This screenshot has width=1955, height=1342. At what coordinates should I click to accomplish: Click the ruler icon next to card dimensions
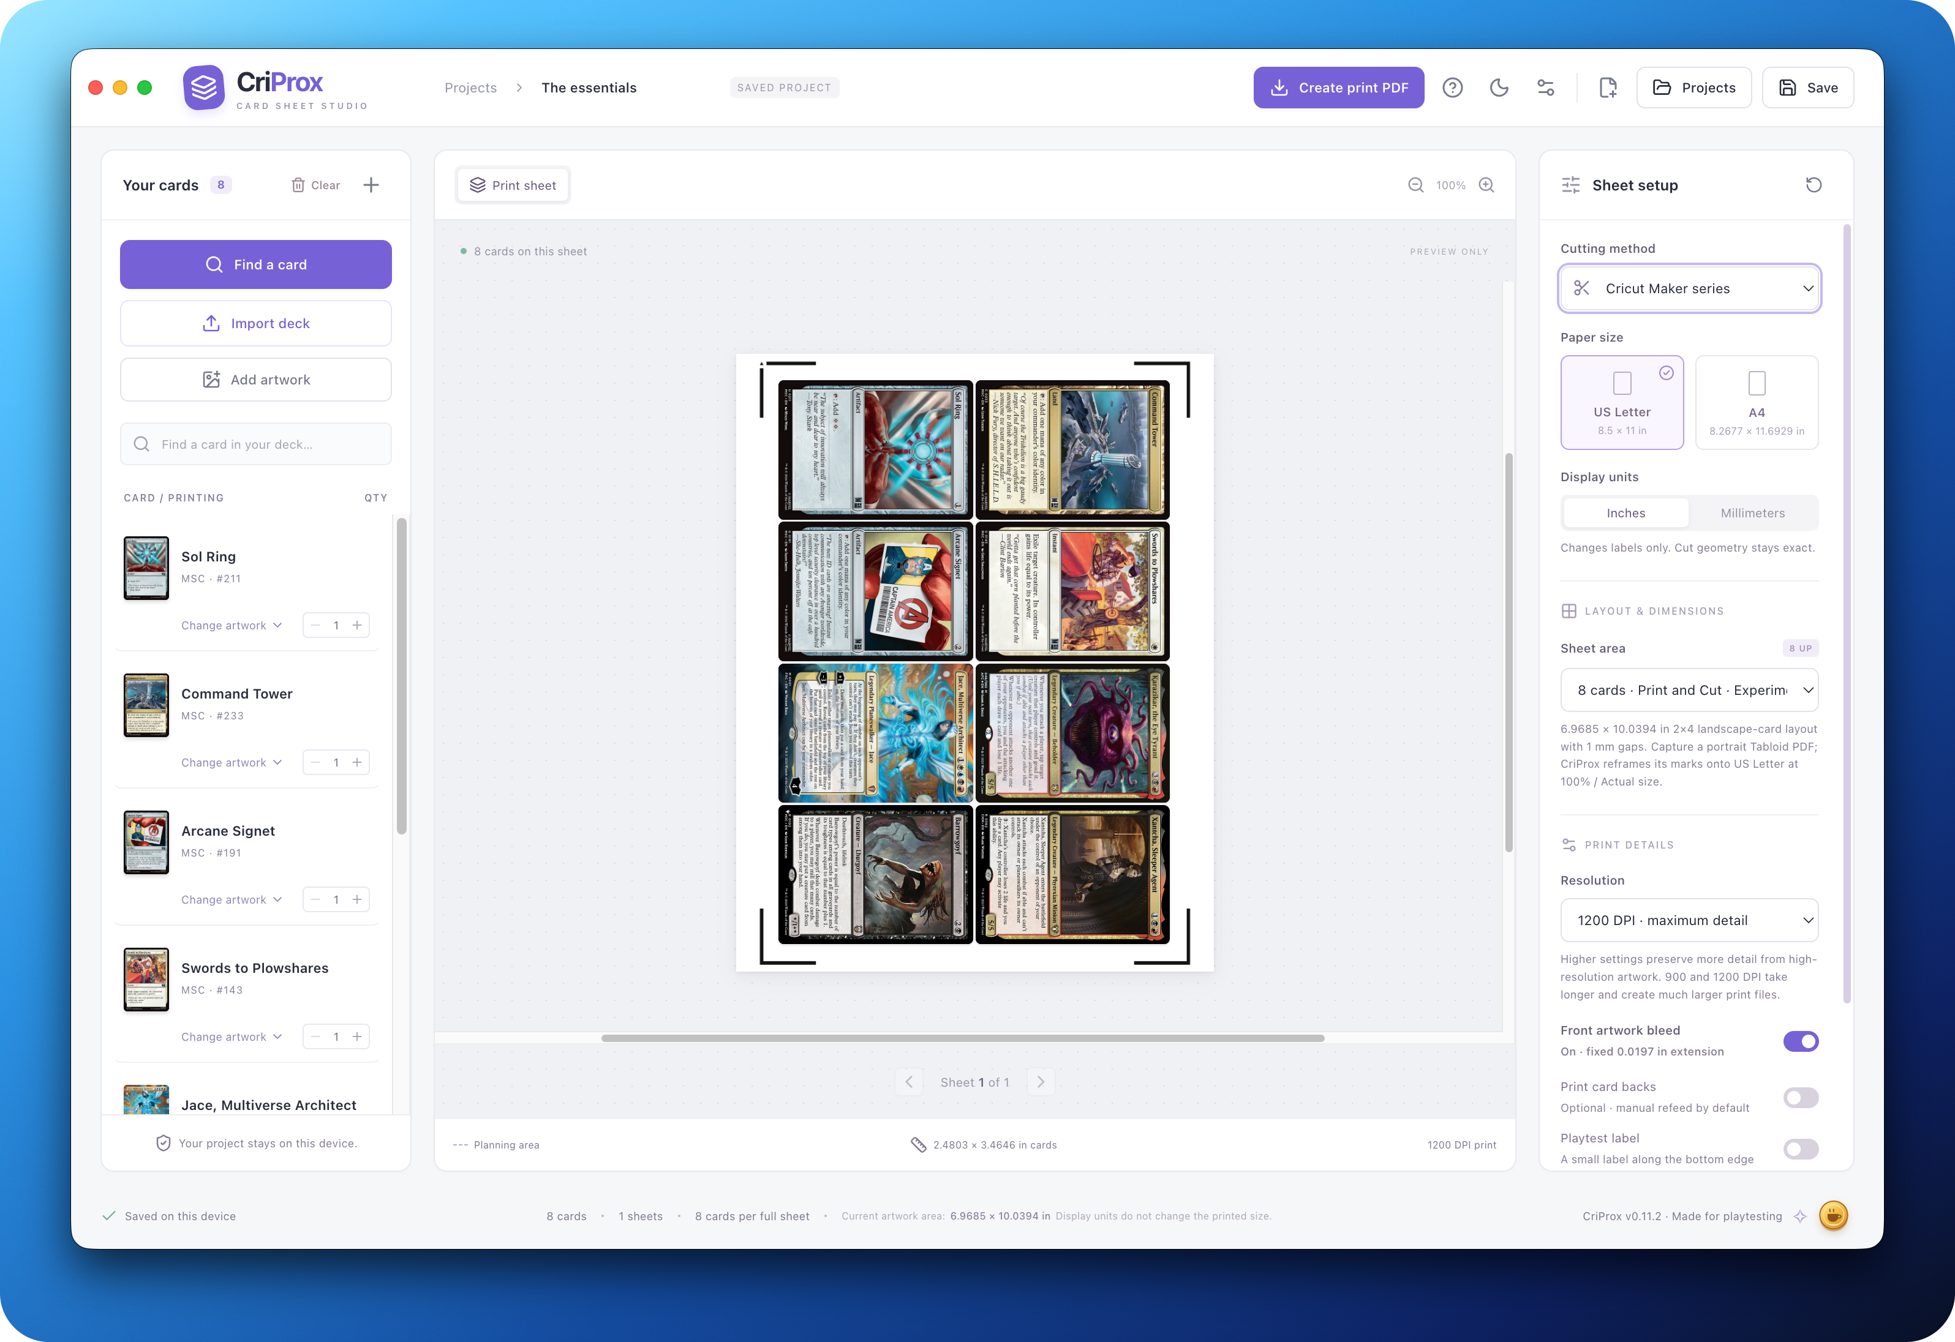(919, 1144)
